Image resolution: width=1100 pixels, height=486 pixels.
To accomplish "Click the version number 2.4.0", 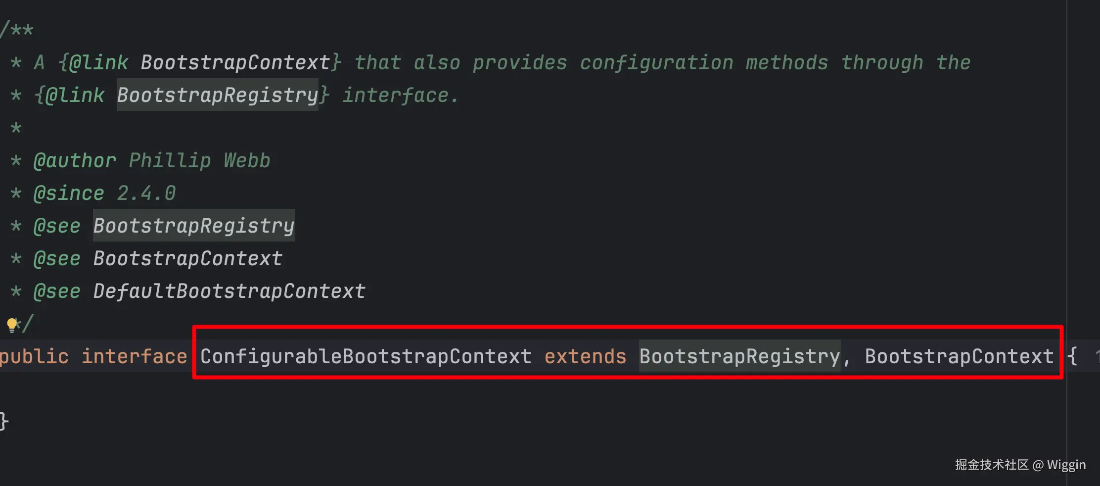I will pyautogui.click(x=146, y=193).
